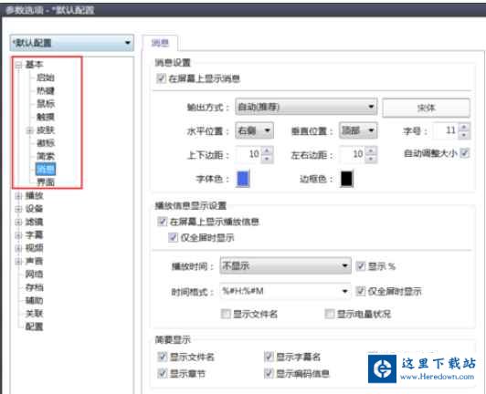Increase 左右边距 with the up arrow
Image resolution: width=486 pixels, height=394 pixels.
point(371,150)
